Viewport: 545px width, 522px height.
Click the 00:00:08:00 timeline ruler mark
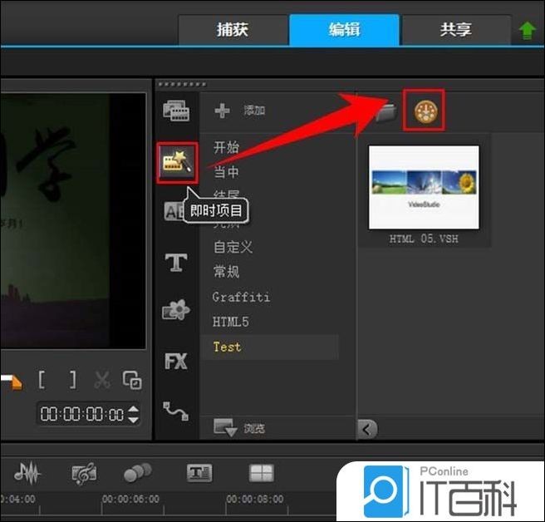point(255,499)
